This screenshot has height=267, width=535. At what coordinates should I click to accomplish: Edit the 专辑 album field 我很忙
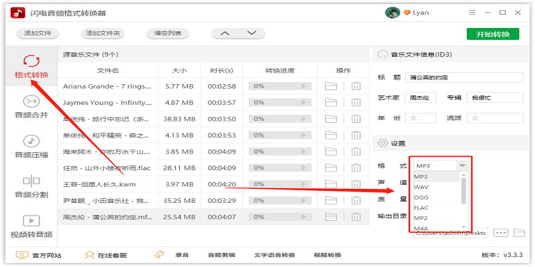(495, 97)
